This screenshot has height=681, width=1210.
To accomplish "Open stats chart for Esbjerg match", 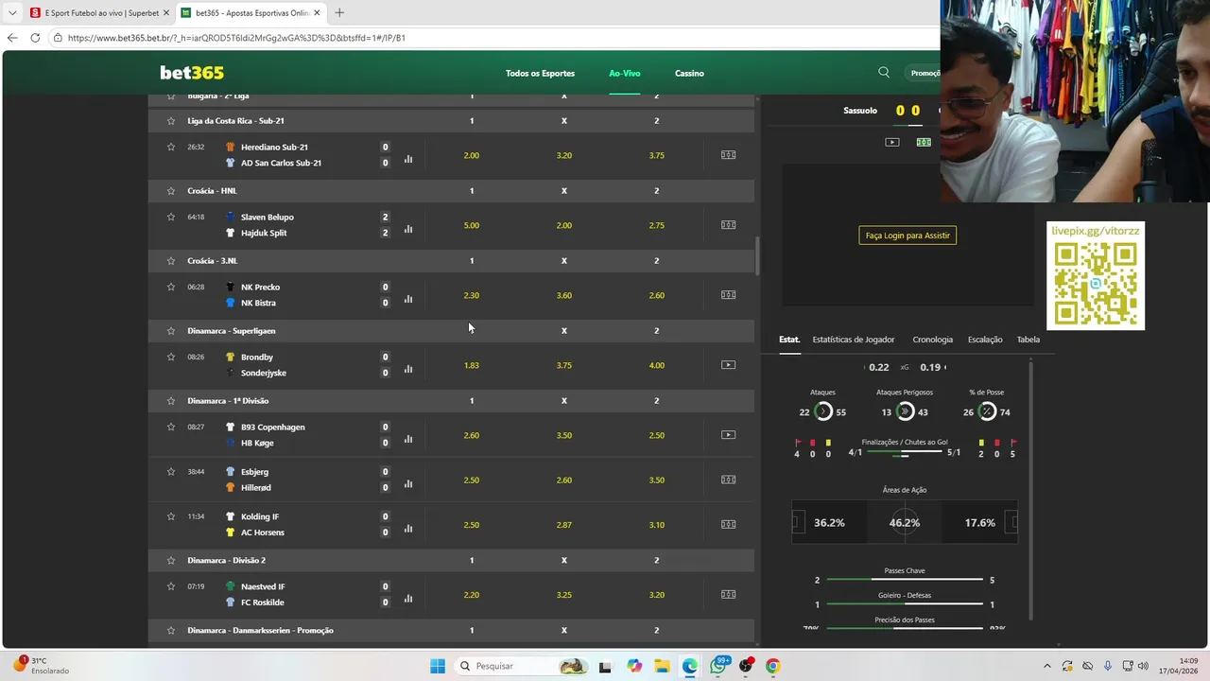I will tap(408, 483).
